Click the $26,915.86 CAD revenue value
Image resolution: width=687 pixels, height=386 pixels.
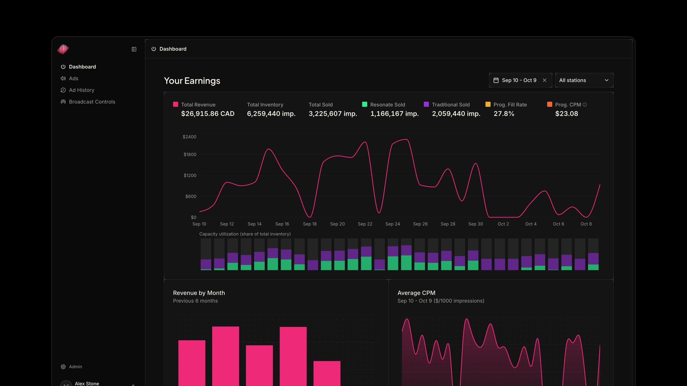point(208,114)
